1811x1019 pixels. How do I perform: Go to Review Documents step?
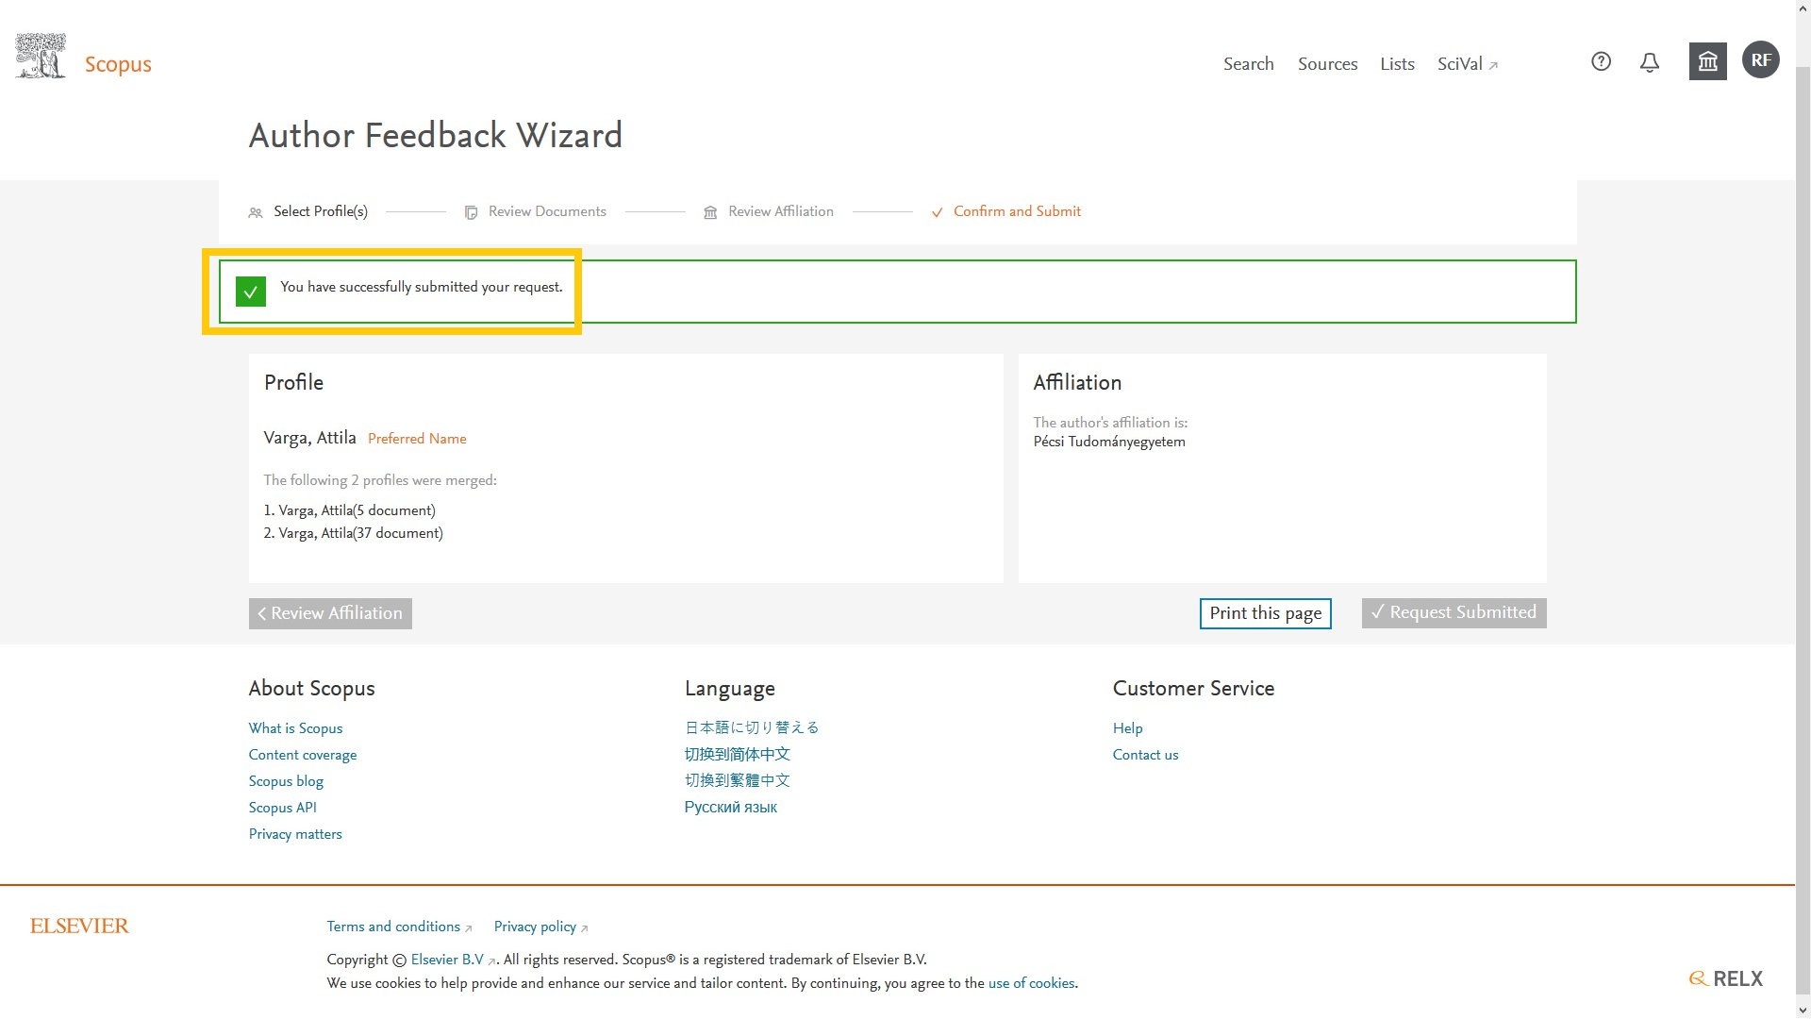click(547, 211)
